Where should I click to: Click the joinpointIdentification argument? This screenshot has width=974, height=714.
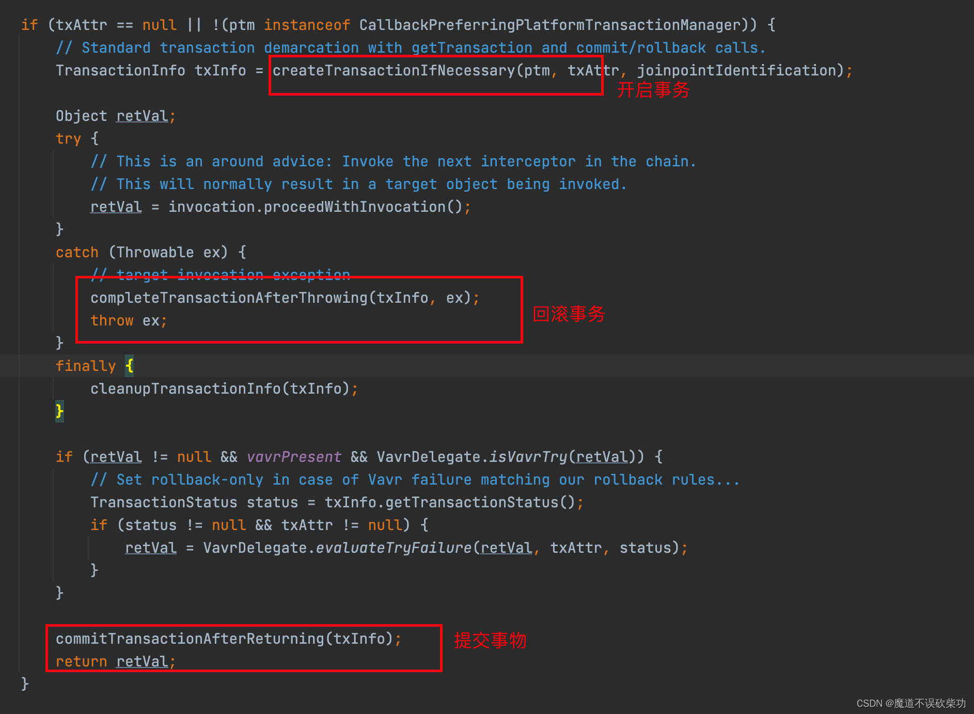point(736,70)
